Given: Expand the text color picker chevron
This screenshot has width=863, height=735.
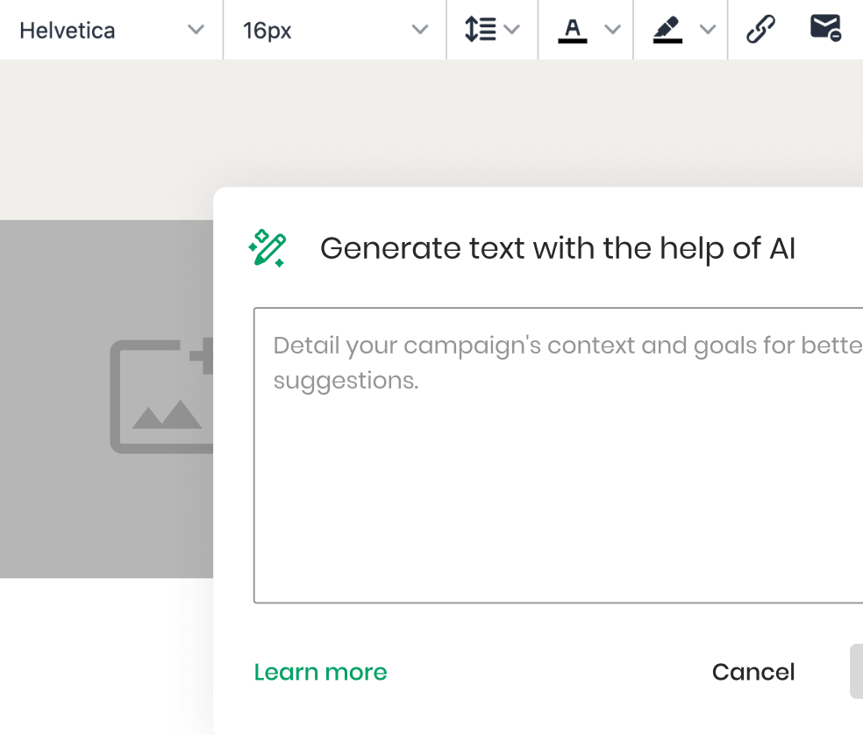Looking at the screenshot, I should [612, 29].
